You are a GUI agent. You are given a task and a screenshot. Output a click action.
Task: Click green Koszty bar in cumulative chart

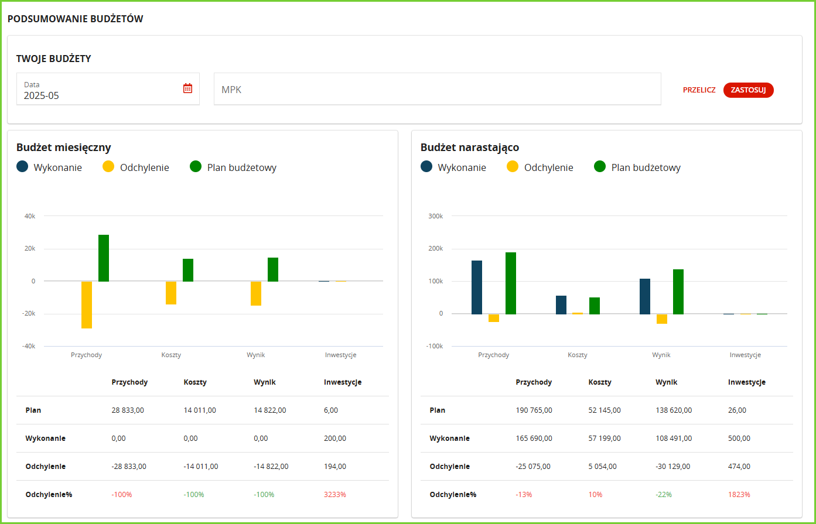pyautogui.click(x=595, y=306)
